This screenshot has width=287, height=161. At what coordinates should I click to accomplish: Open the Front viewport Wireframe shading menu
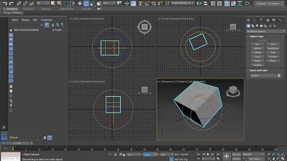click(x=188, y=19)
